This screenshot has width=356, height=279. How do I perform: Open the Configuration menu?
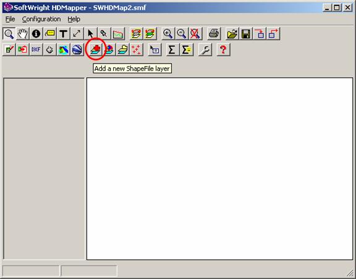coord(41,19)
